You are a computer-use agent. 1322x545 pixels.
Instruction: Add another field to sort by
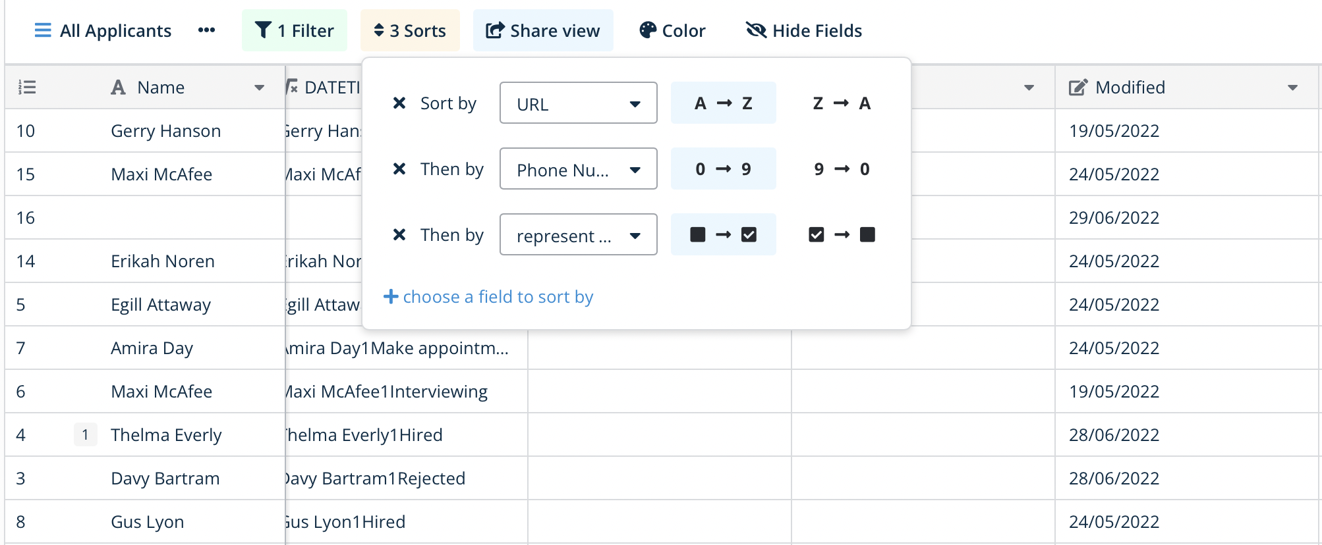tap(488, 297)
